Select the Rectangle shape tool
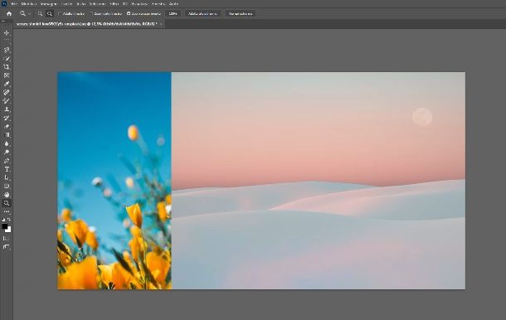Screen dimensions: 506x320 point(7,187)
